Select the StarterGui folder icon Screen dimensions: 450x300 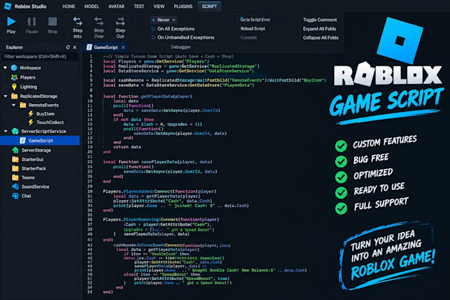pos(15,159)
